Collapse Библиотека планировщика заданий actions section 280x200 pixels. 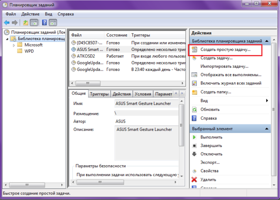pos(267,41)
